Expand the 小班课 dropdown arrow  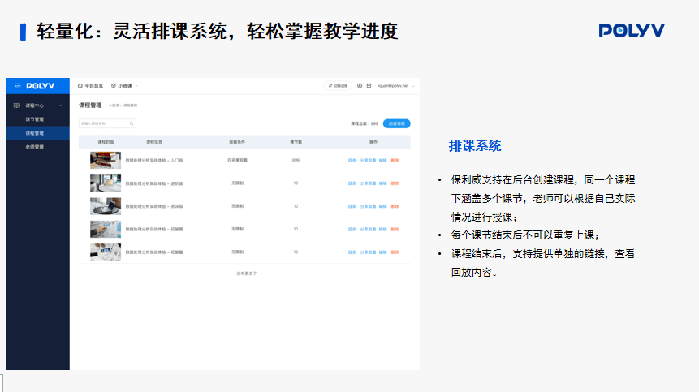click(x=136, y=86)
